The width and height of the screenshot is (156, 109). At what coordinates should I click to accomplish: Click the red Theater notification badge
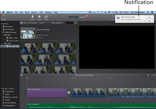click(87, 16)
